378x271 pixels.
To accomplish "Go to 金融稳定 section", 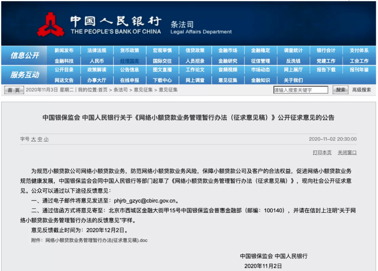I will 261,50.
